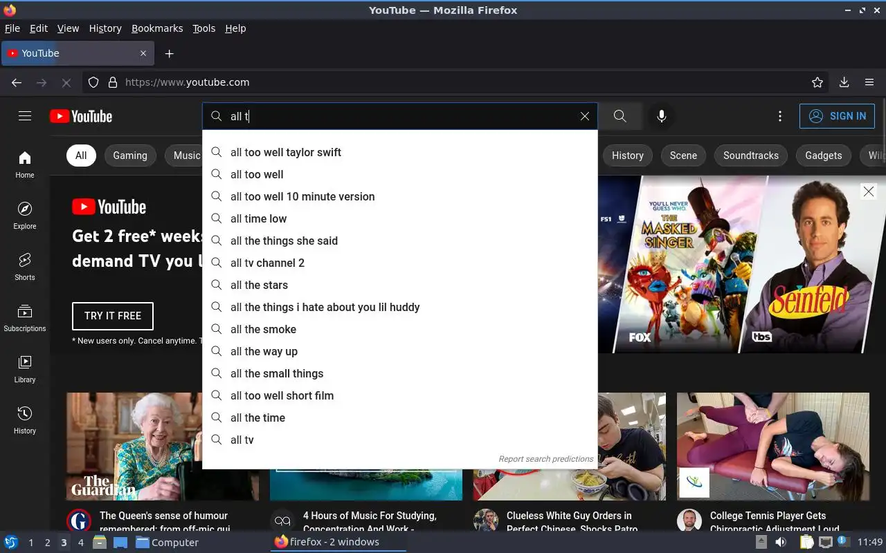Choose suggestion 'all time low'
Image resolution: width=886 pixels, height=553 pixels.
click(x=400, y=218)
